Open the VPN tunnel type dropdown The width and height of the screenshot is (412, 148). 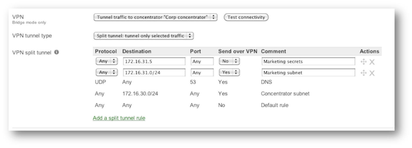[x=144, y=36]
